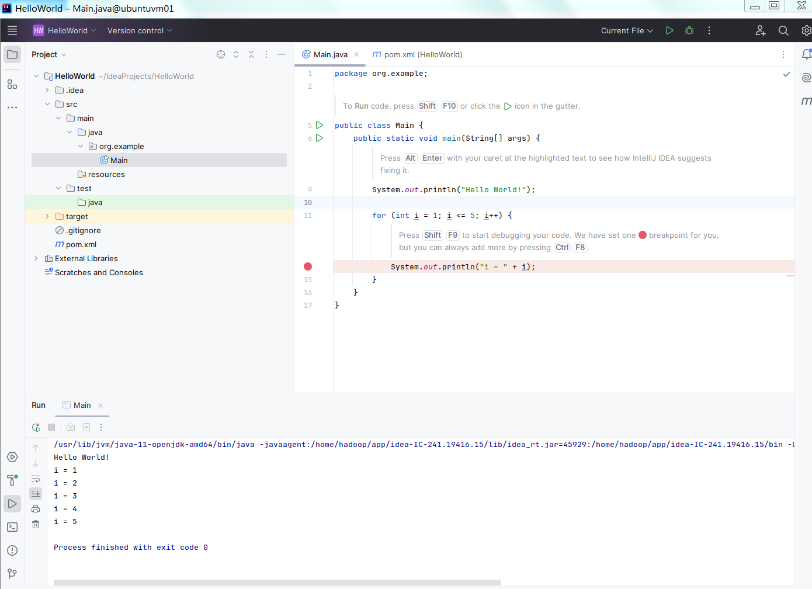Toggle breakpoint on the println line
Viewport: 812px width, 589px height.
(308, 266)
